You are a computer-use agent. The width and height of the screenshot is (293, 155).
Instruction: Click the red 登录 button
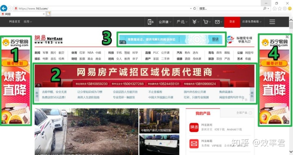(x=232, y=22)
